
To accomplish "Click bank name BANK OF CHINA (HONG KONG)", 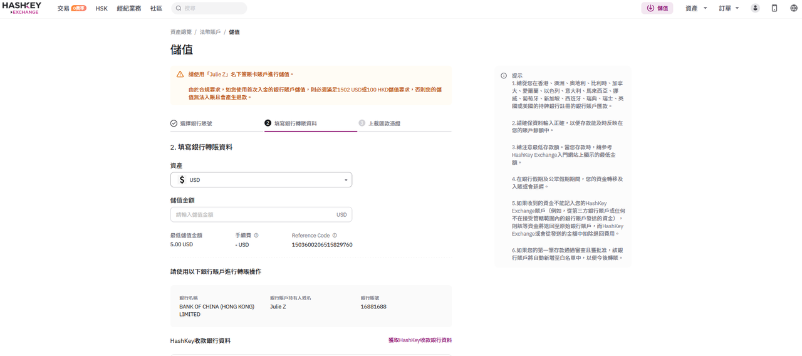I will (217, 311).
